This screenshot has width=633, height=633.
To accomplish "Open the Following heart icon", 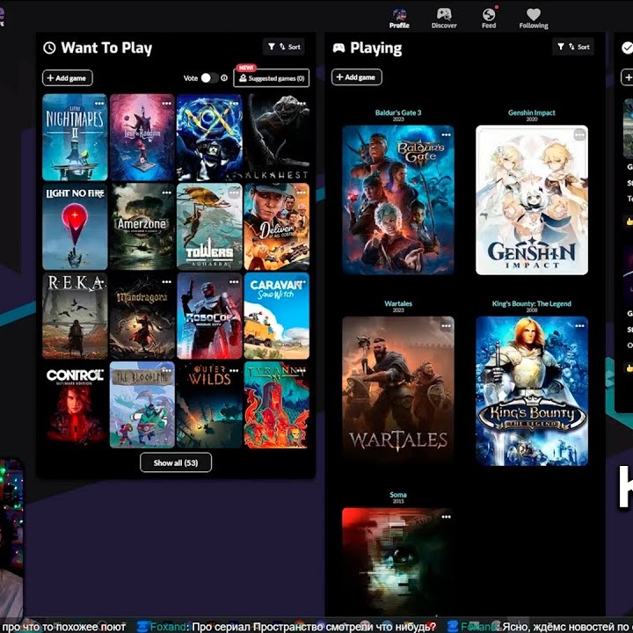I will [533, 15].
